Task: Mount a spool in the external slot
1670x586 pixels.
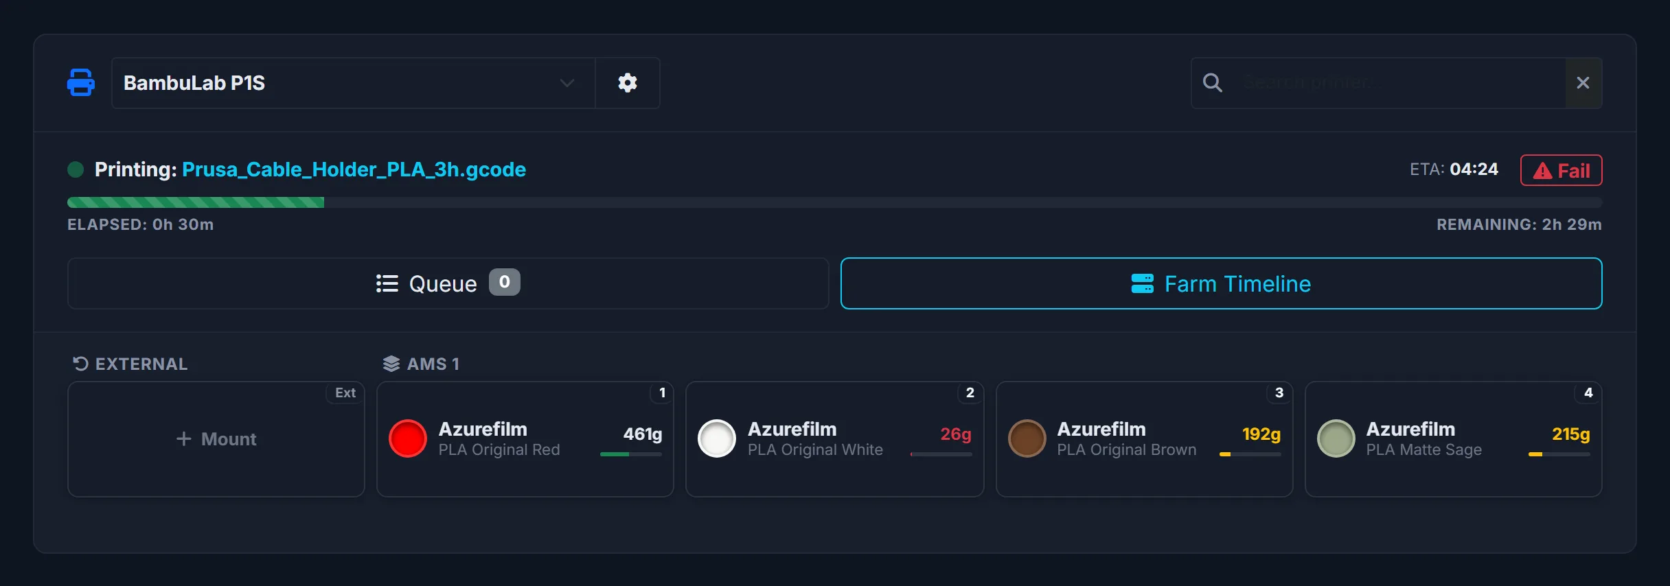Action: (216, 439)
